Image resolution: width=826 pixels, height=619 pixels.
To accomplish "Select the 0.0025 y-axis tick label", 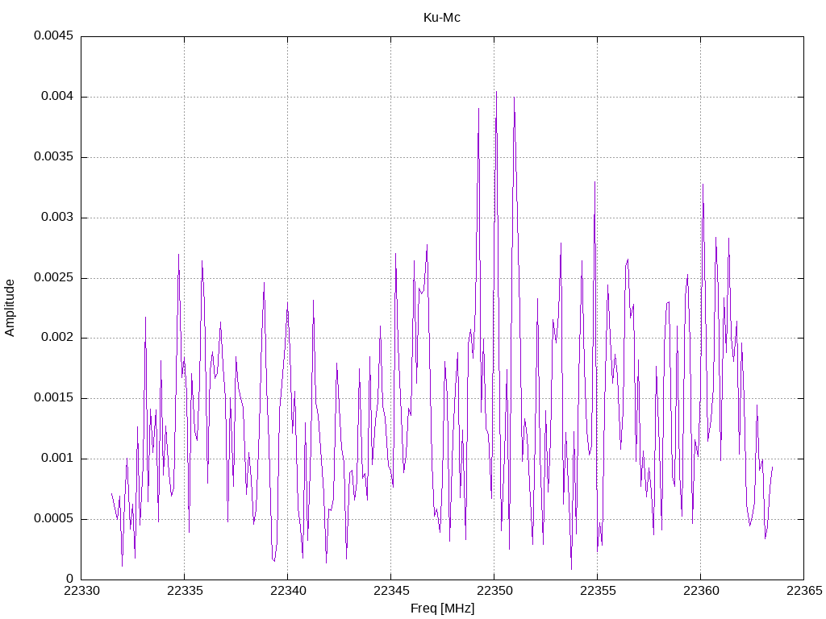I will point(54,277).
